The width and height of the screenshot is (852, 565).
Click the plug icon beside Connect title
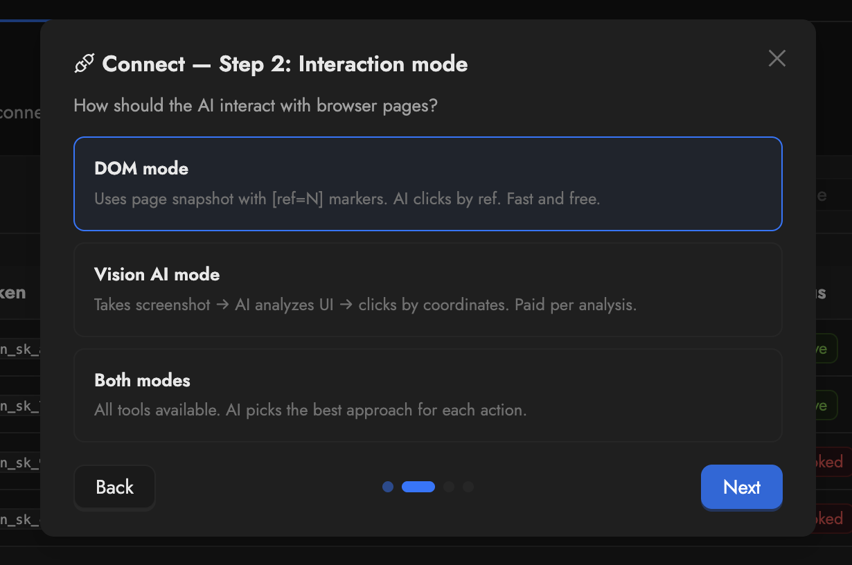point(84,64)
